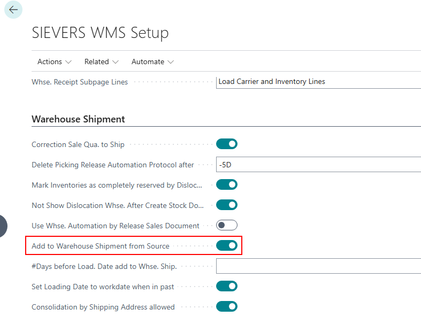Screen dimensions: 421x332
Task: Open the Actions menu
Action: [54, 61]
